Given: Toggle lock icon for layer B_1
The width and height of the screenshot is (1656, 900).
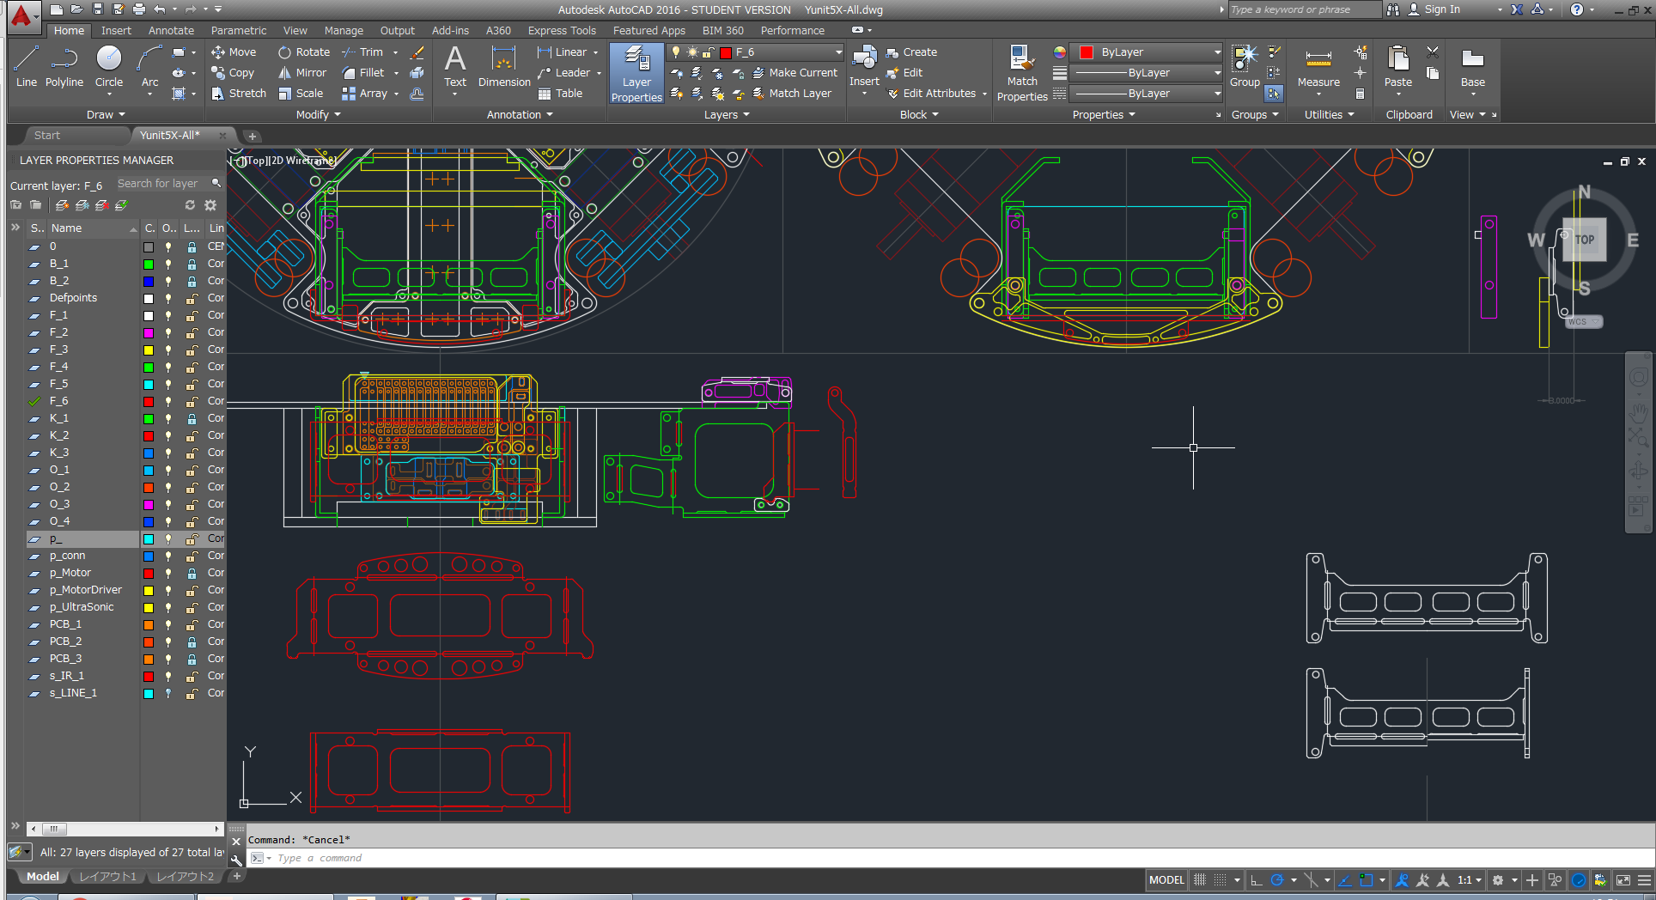Looking at the screenshot, I should 192,264.
